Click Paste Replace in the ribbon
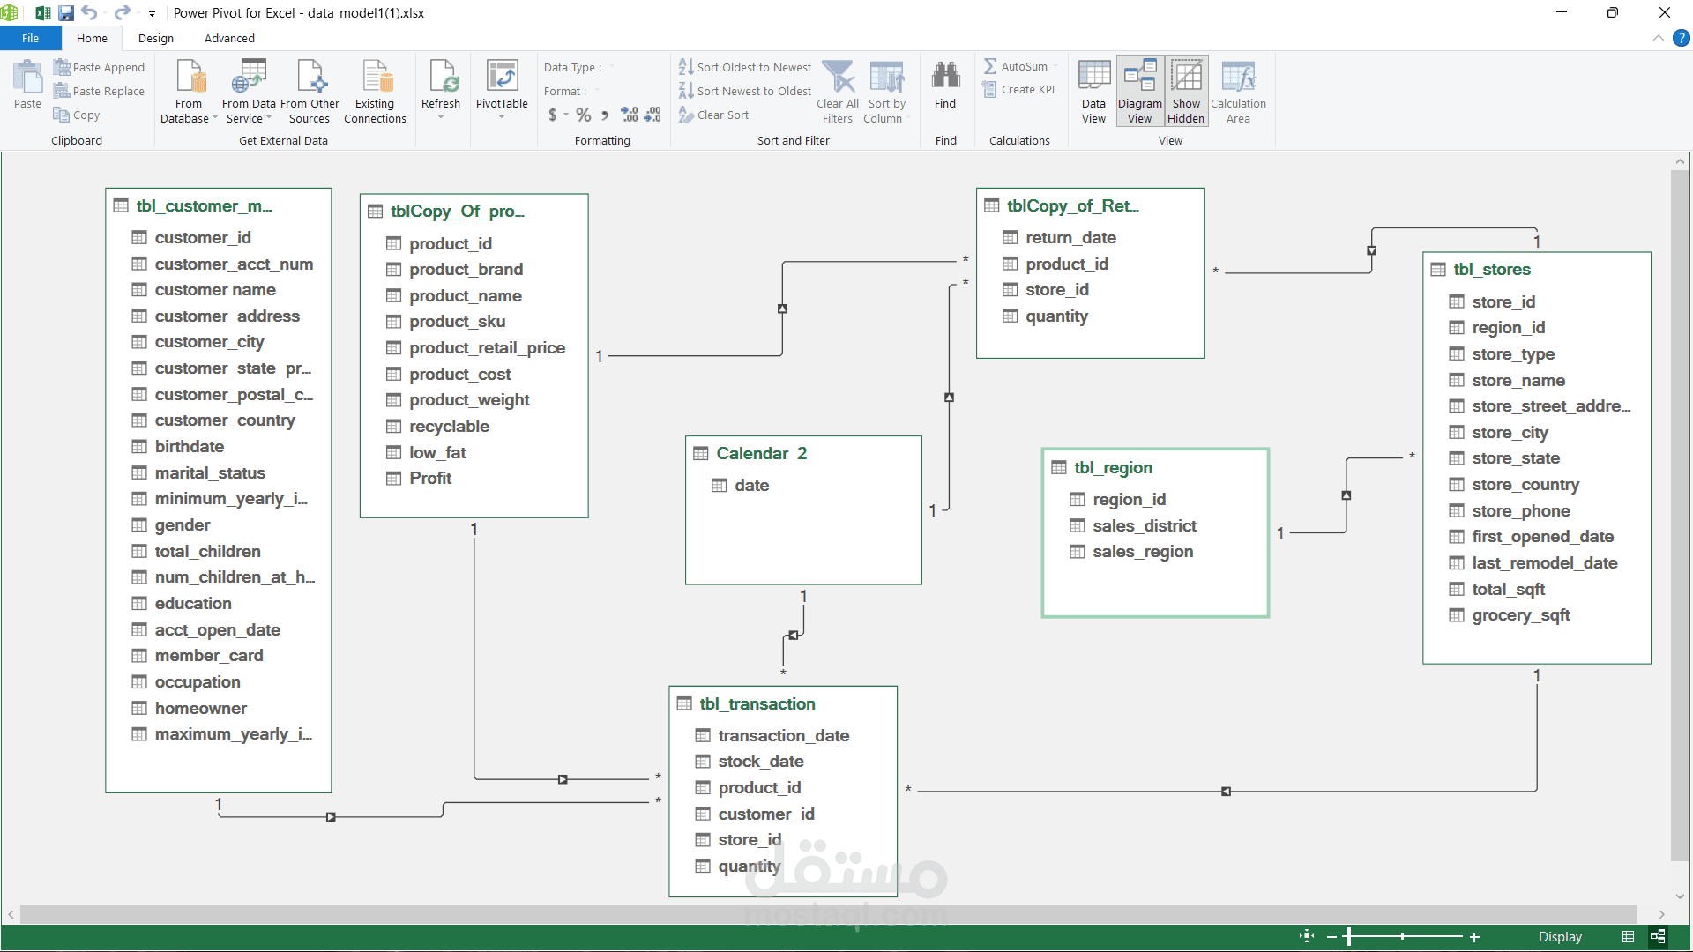 tap(99, 91)
